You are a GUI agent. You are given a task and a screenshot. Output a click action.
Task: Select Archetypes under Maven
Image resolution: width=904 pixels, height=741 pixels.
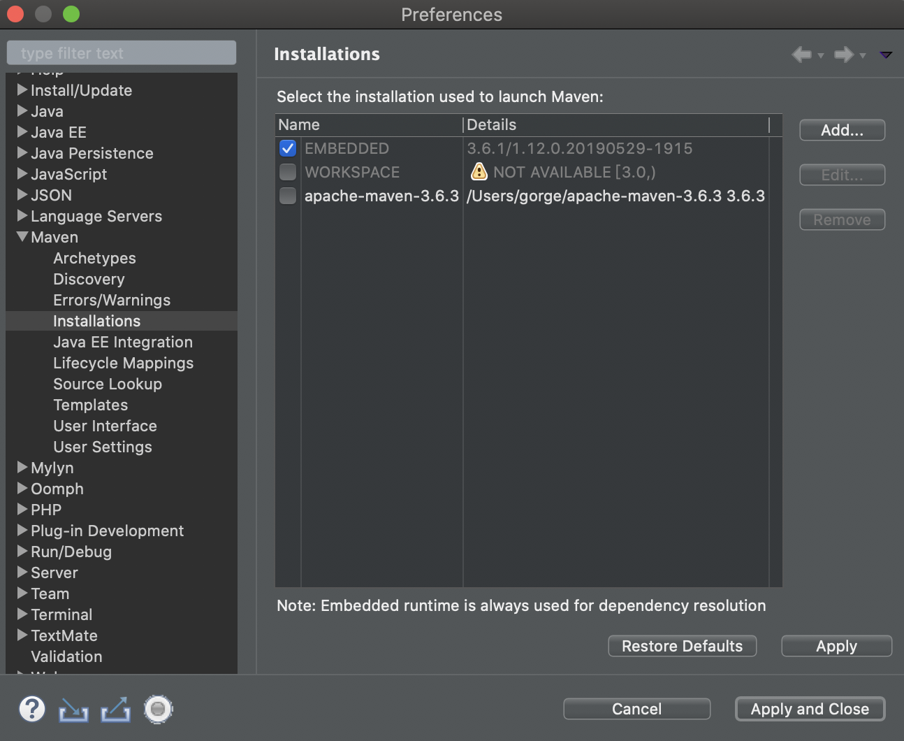[94, 258]
